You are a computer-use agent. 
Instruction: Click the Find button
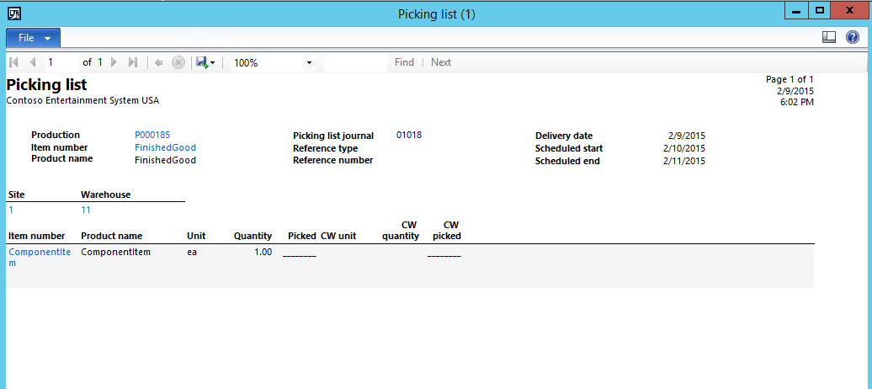[x=404, y=62]
